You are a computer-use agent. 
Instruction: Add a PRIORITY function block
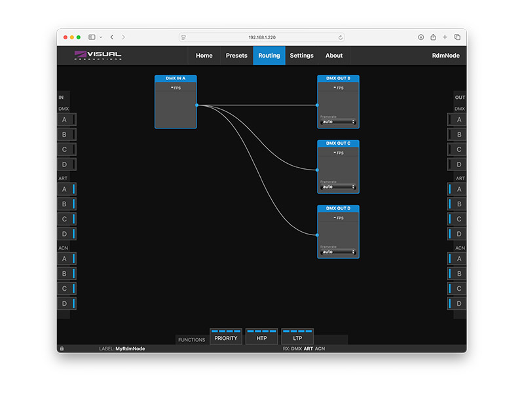(x=226, y=338)
